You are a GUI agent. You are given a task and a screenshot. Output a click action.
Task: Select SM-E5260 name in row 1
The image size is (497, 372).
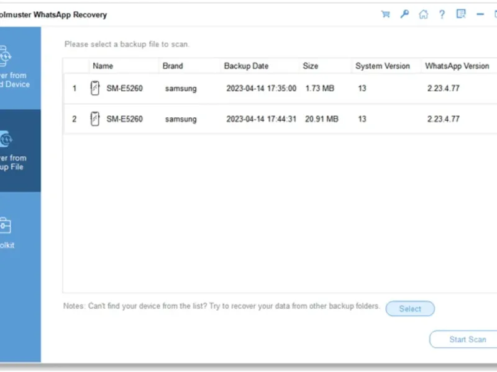[125, 88]
